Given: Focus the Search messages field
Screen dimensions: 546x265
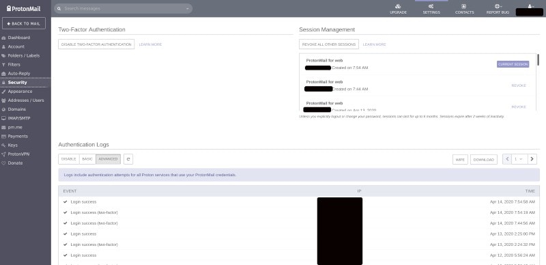Looking at the screenshot, I should click(123, 8).
